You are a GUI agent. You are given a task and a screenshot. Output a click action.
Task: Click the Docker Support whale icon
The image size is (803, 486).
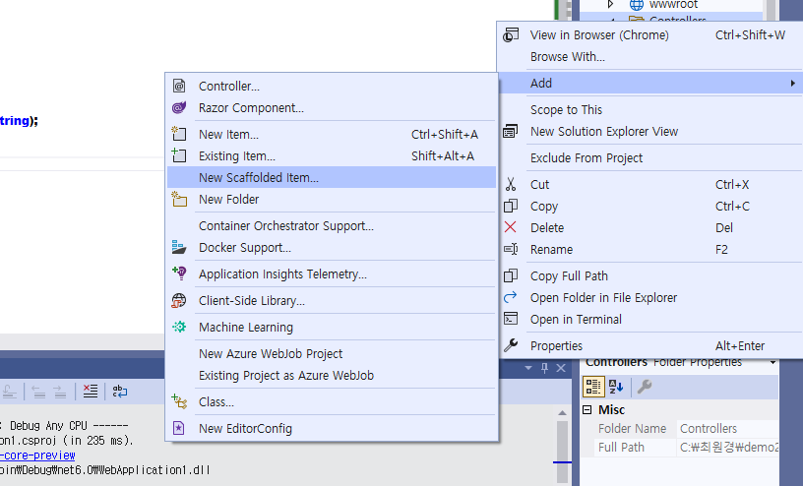tap(179, 247)
